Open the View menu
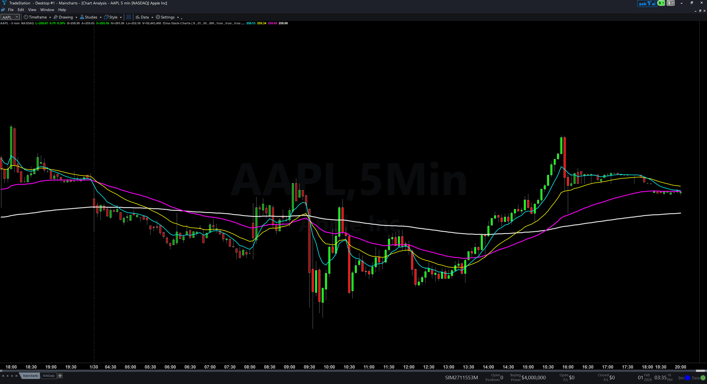This screenshot has height=384, width=707. [32, 10]
